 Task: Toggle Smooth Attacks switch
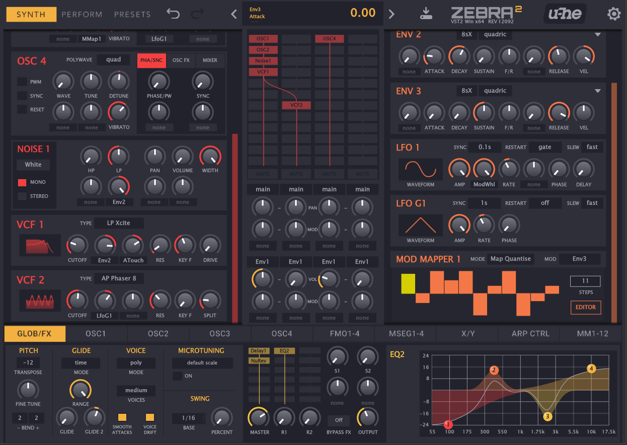pos(122,417)
